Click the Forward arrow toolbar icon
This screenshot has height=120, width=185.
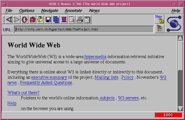tap(17, 20)
